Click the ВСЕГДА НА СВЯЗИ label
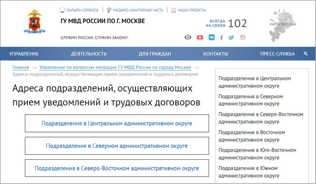316x184 pixels. (215, 23)
